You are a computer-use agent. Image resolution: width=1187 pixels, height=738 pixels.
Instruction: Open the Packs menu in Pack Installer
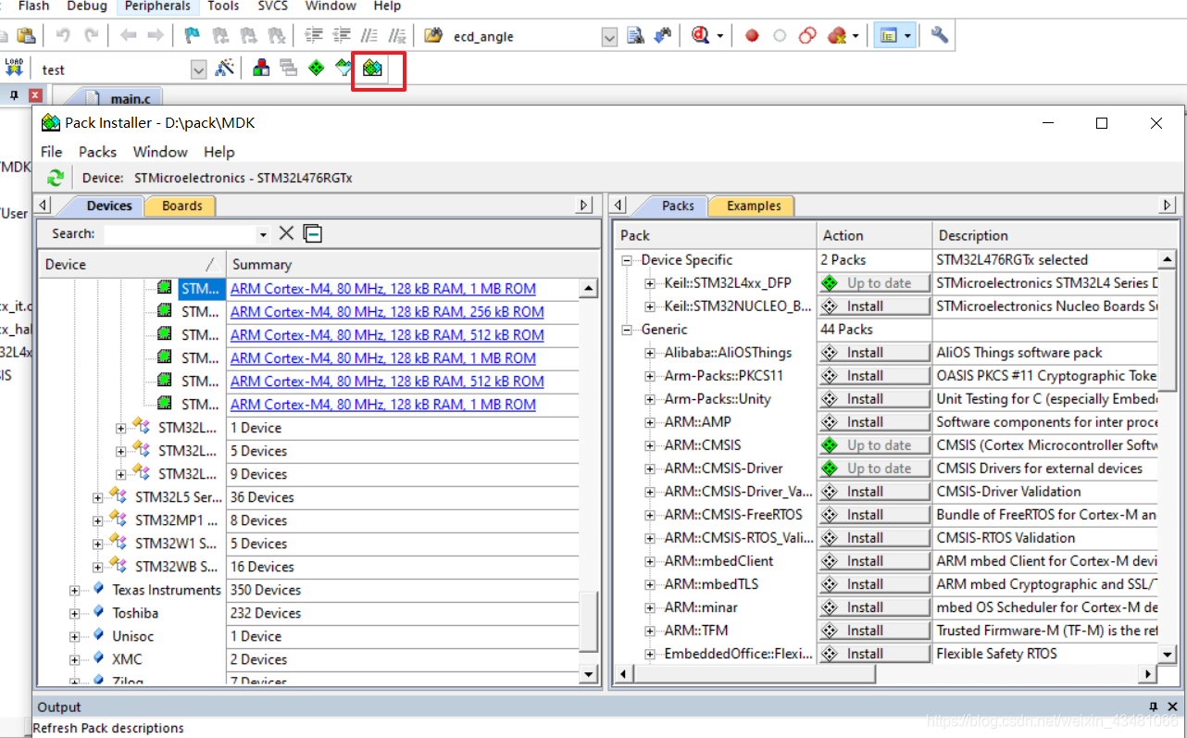click(97, 152)
